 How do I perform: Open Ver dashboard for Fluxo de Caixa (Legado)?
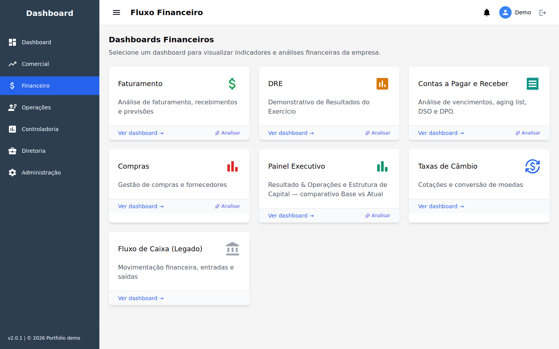point(141,298)
